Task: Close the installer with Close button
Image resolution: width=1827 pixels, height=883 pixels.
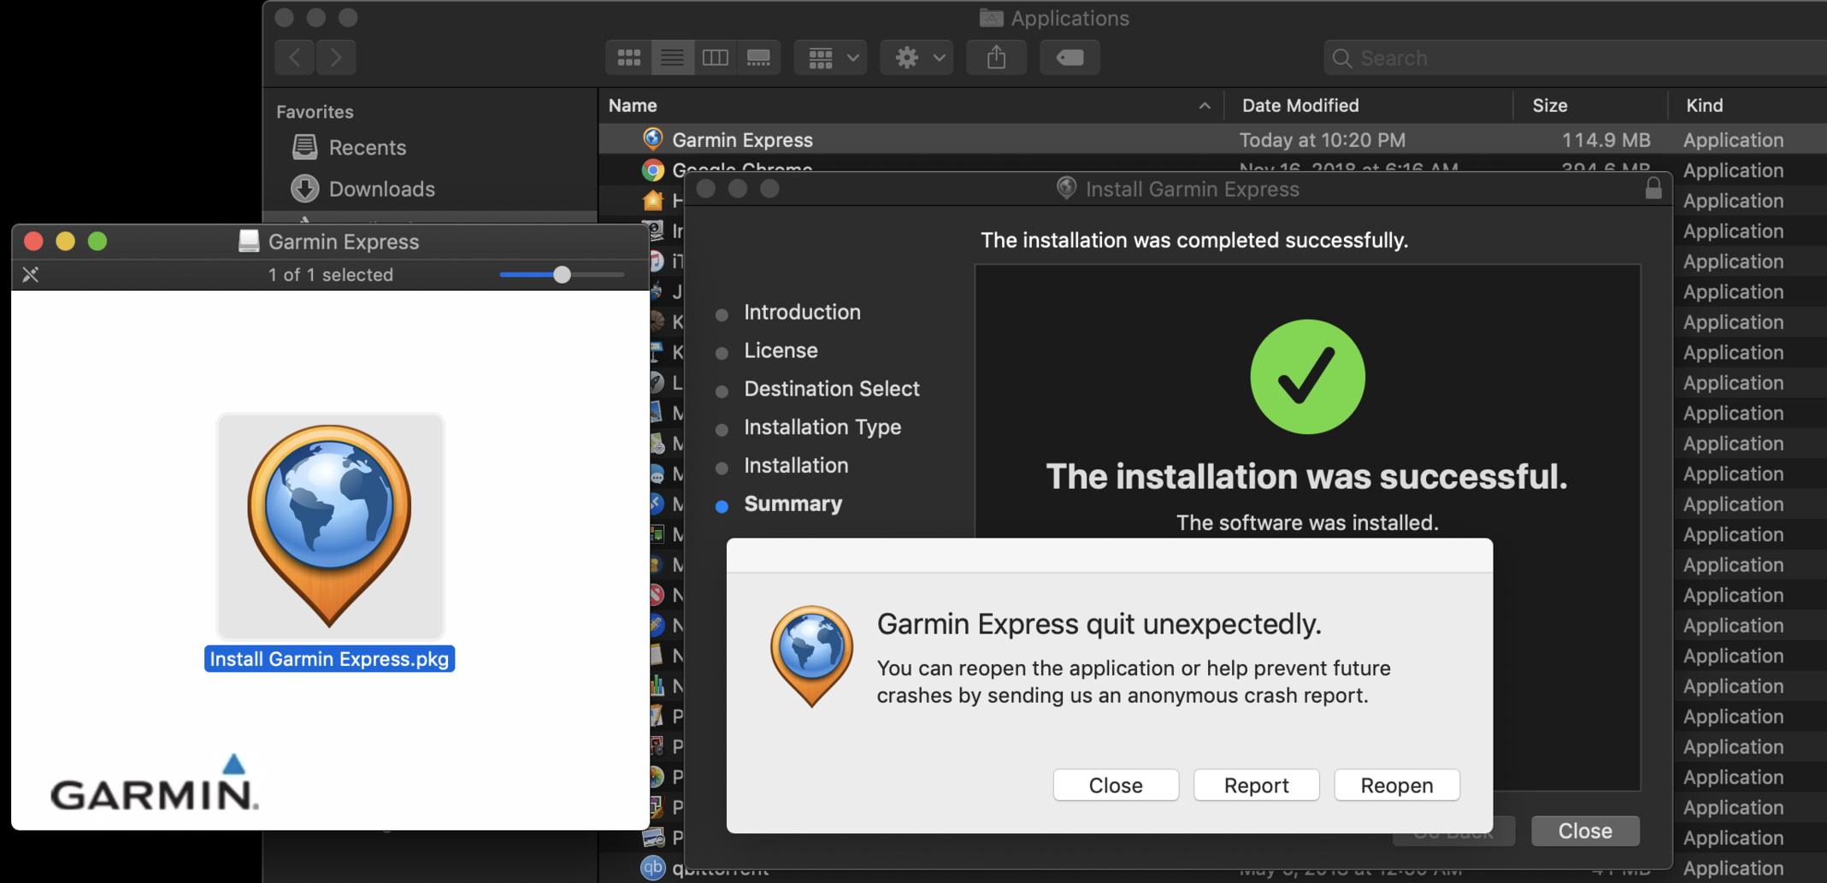Action: pos(1585,831)
